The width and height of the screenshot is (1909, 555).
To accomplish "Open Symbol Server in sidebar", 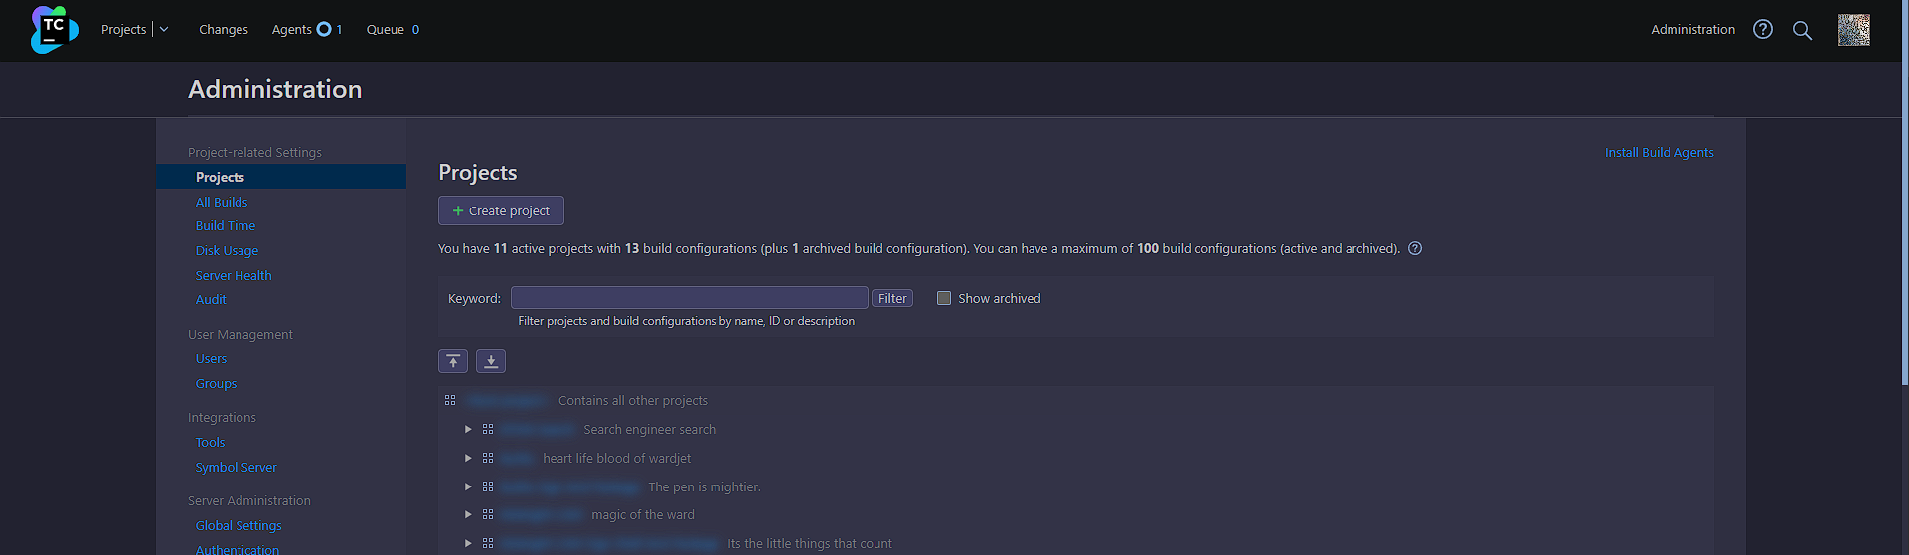I will (x=237, y=467).
